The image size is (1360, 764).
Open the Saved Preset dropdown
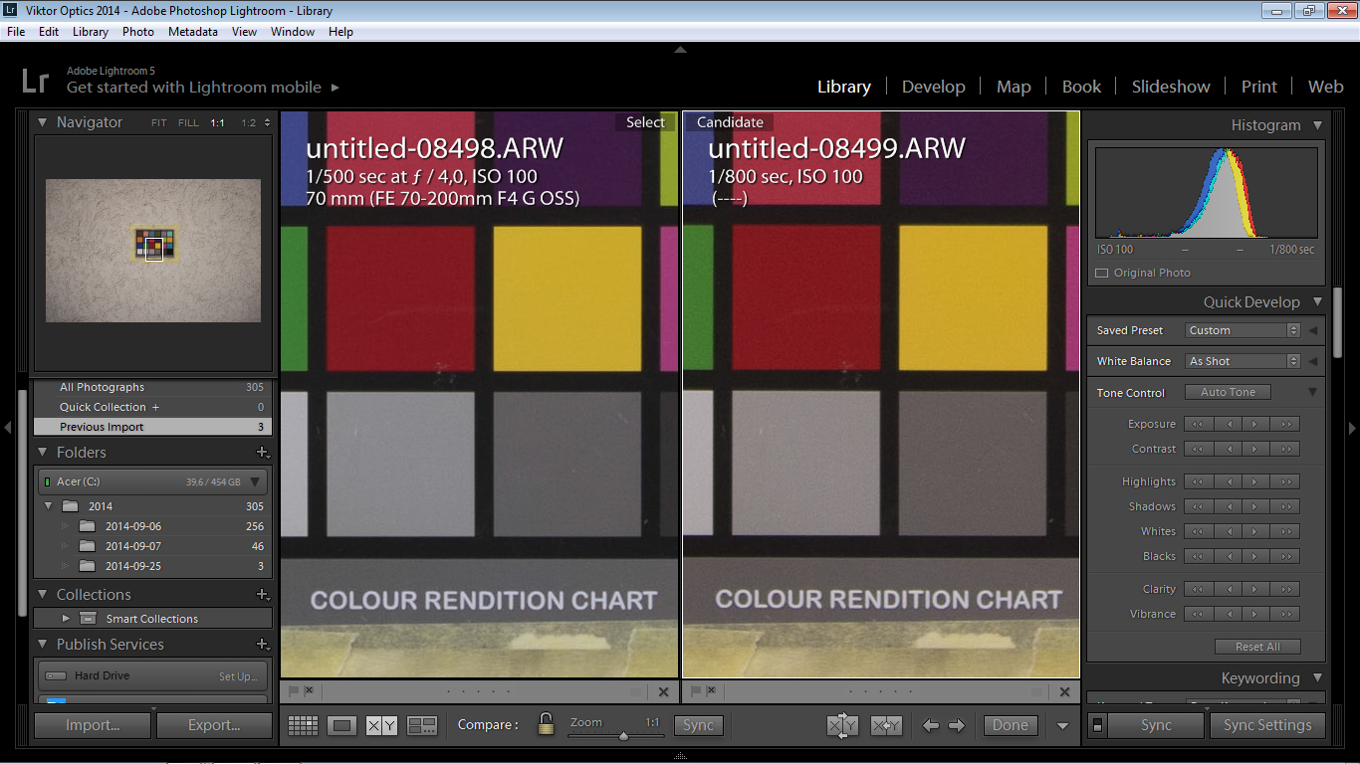[x=1243, y=330]
